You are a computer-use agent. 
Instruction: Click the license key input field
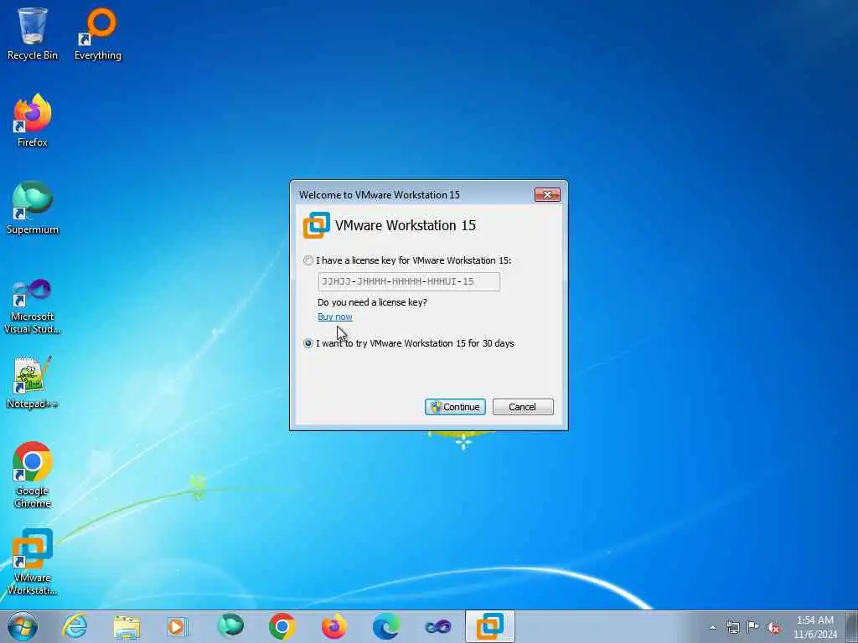click(x=409, y=281)
